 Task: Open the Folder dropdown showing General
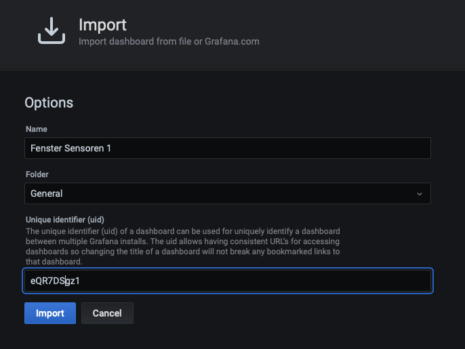click(228, 193)
